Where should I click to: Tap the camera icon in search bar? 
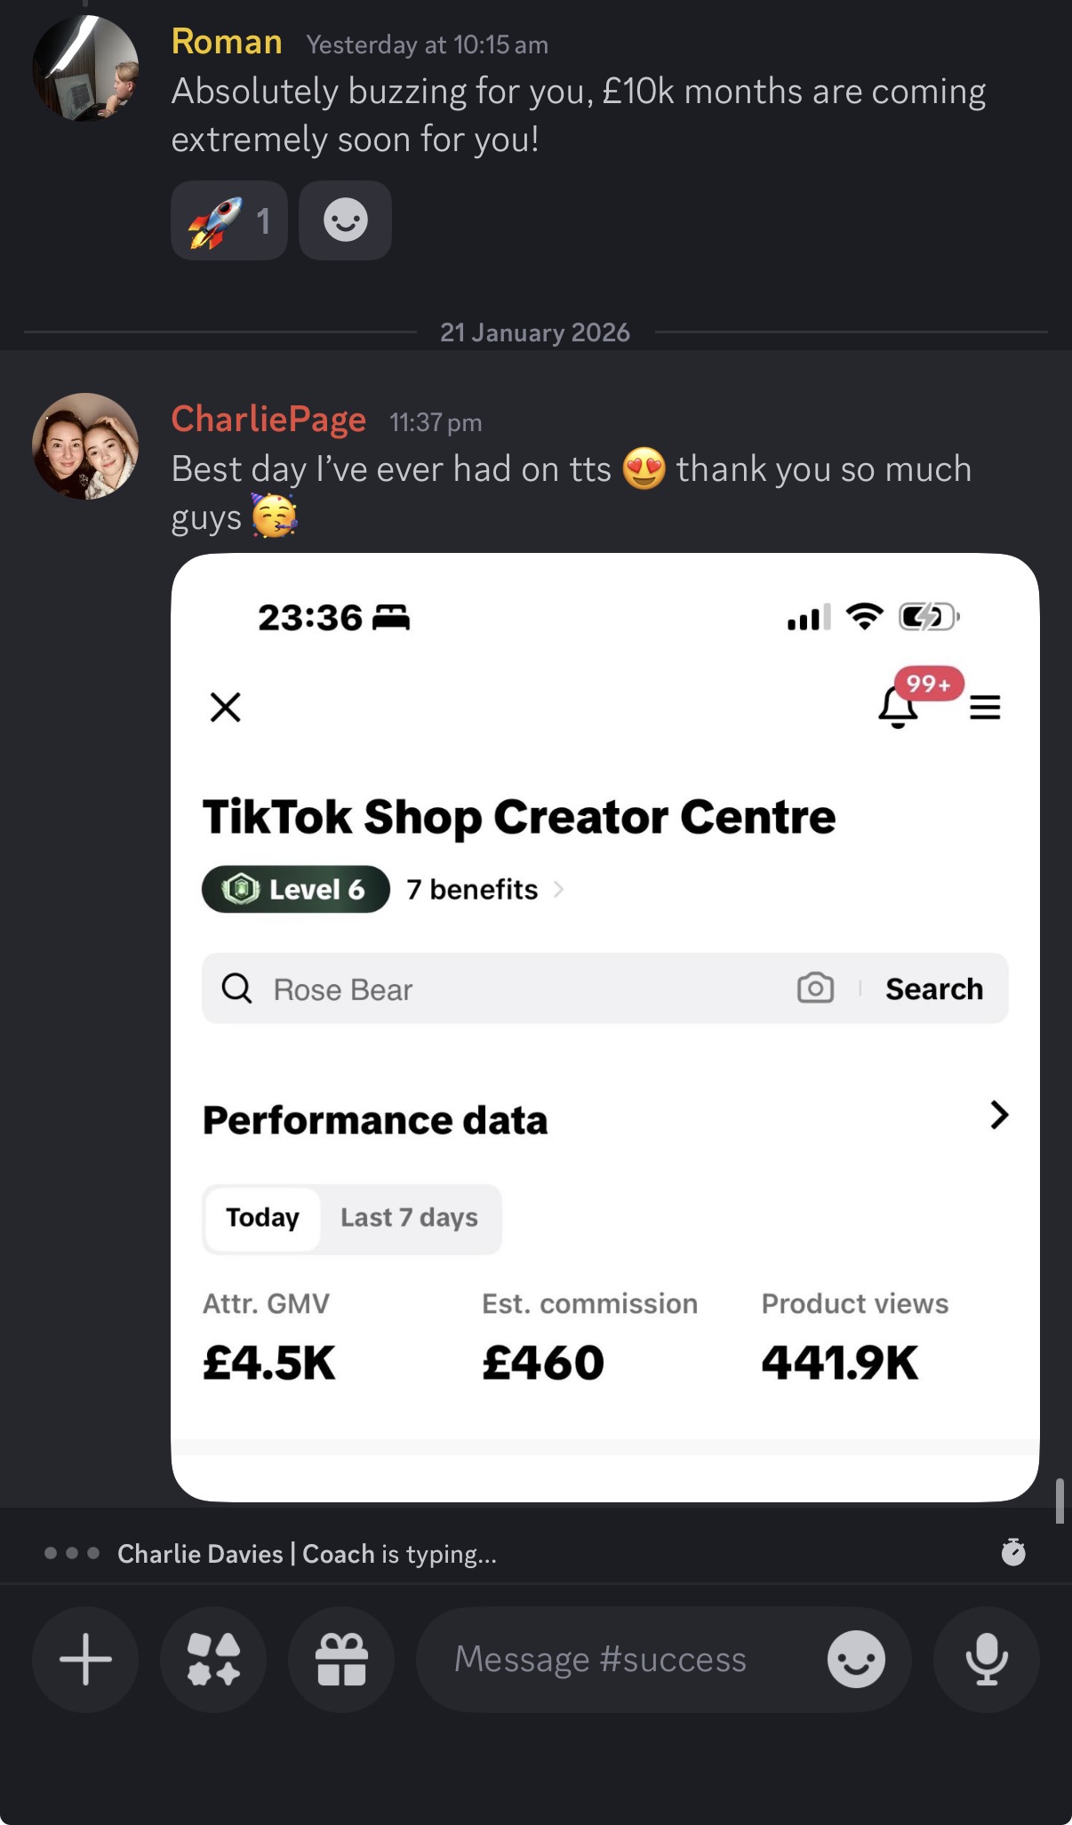[815, 988]
